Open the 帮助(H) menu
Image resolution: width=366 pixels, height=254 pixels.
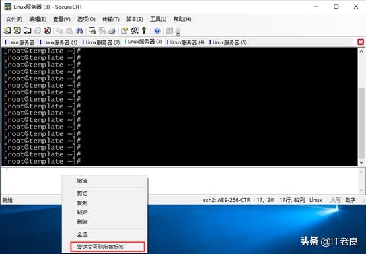[x=182, y=19]
